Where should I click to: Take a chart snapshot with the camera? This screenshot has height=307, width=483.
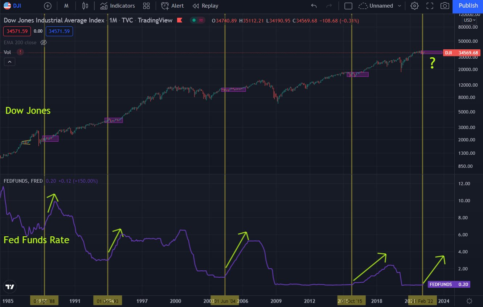[445, 6]
